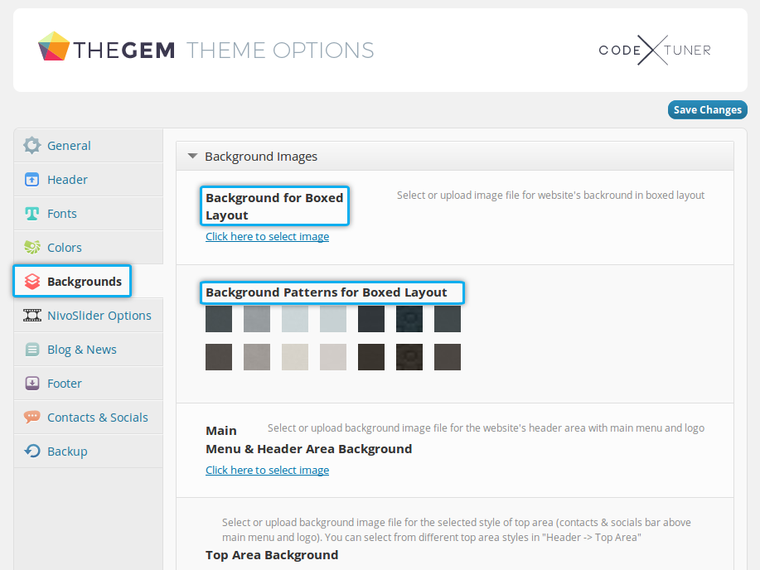Click the Backup restore icon
Viewport: 760px width, 570px height.
(32, 452)
